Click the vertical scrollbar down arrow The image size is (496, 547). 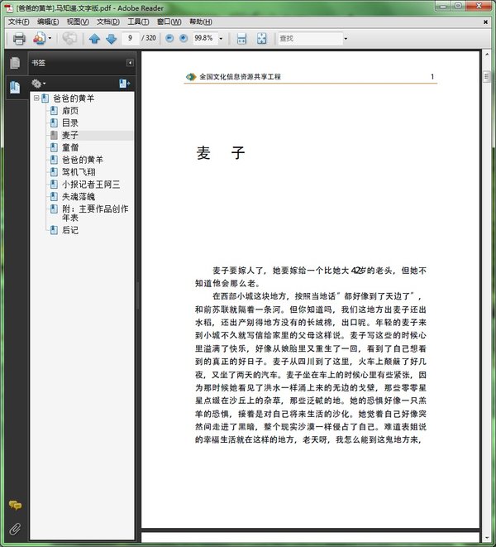click(x=487, y=538)
